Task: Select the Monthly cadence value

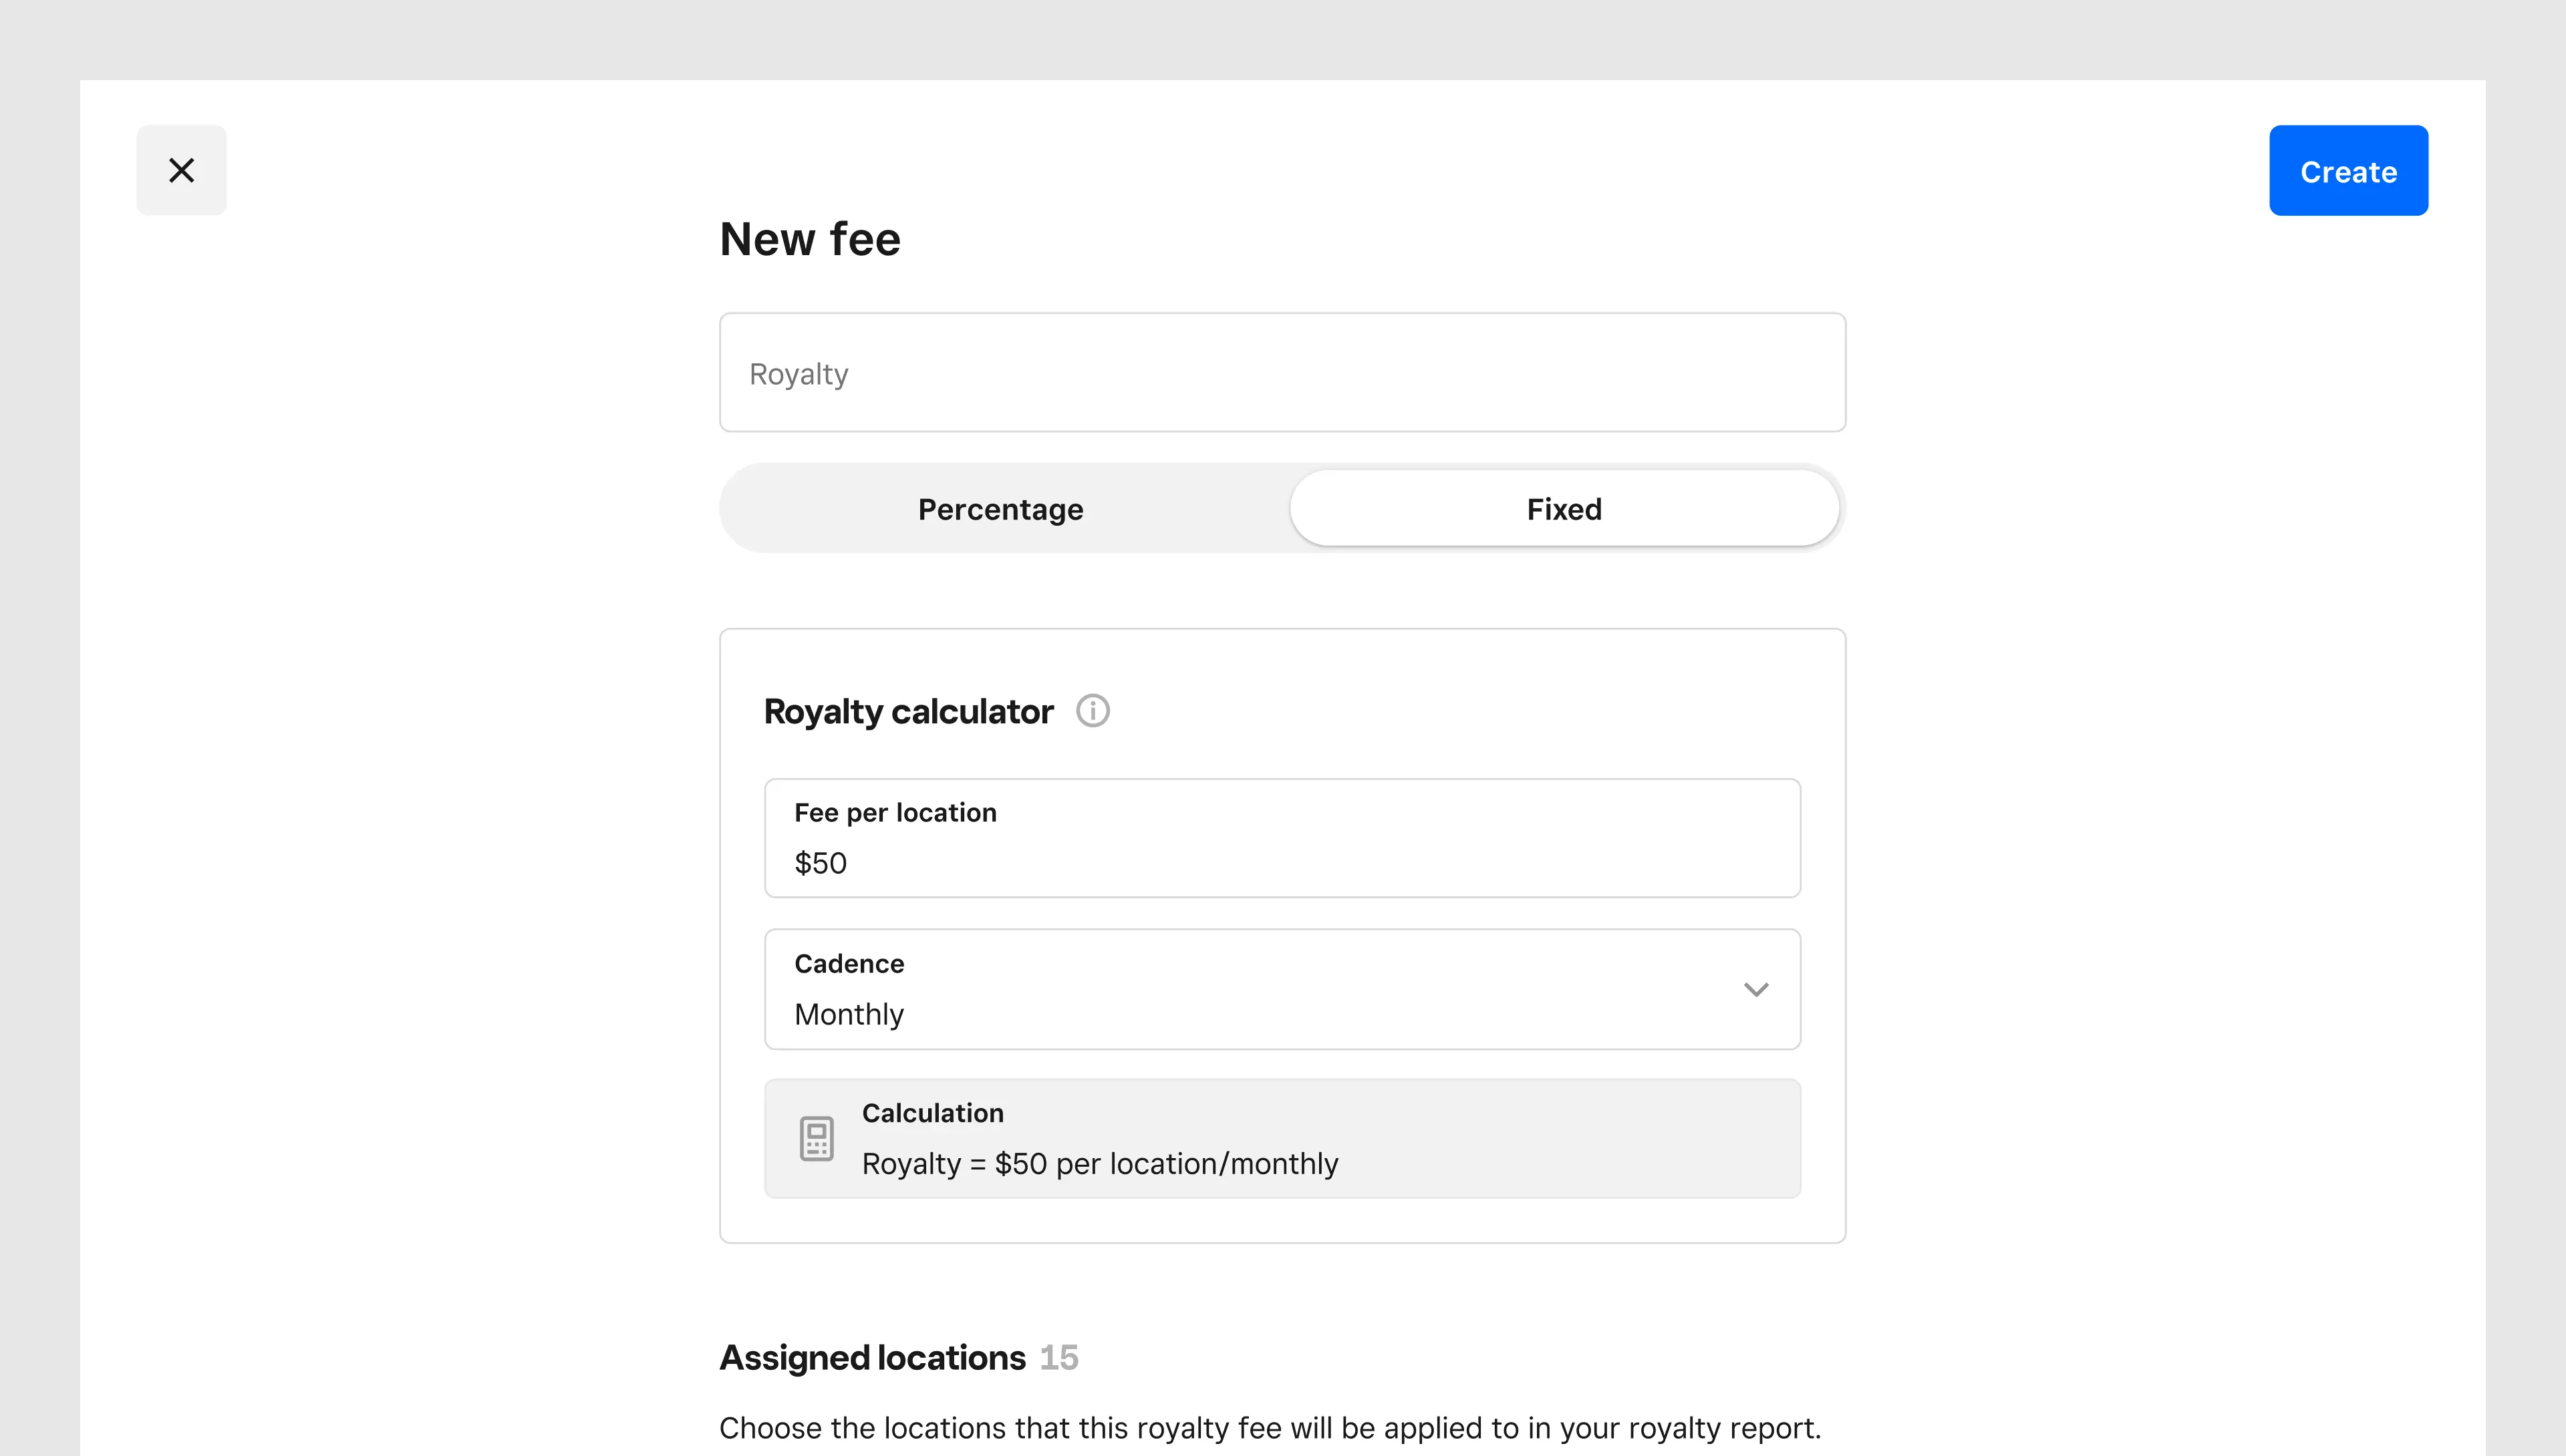Action: [x=849, y=1013]
